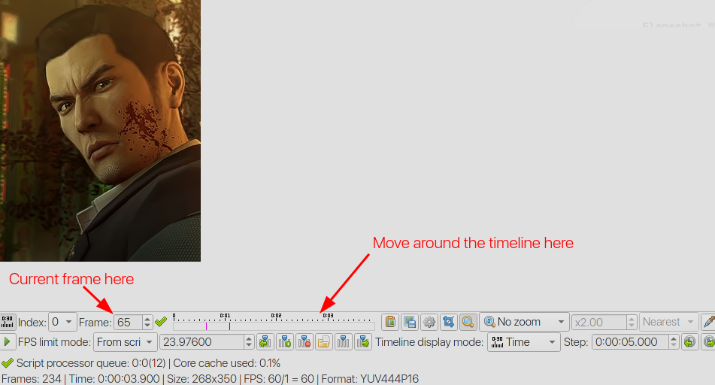Click the Frame number input field
The image size is (715, 385).
tap(127, 322)
